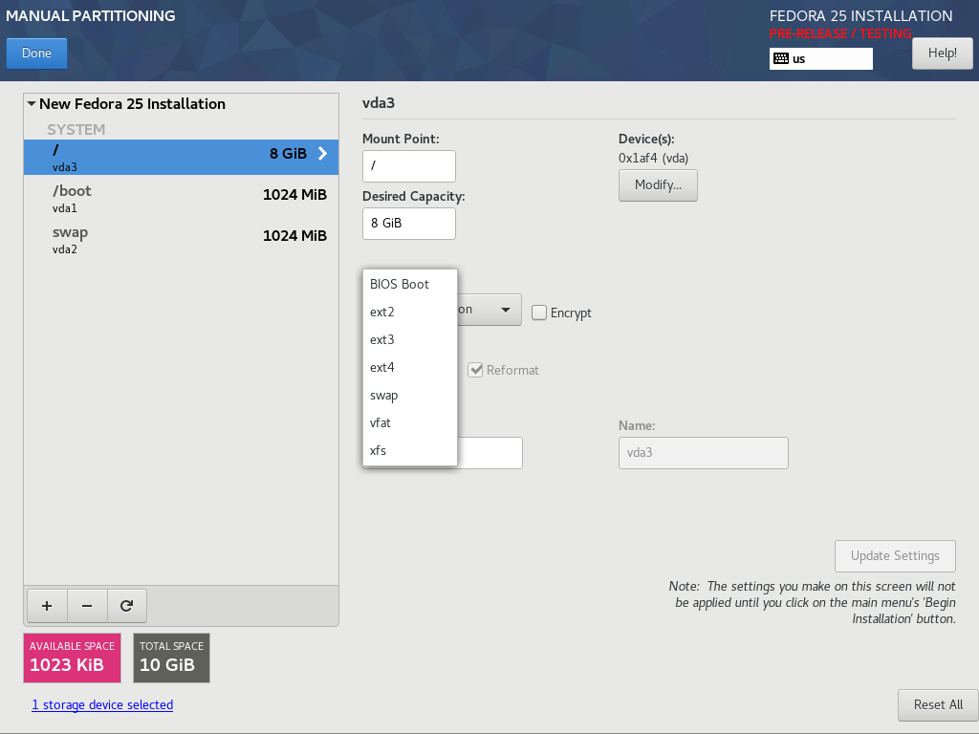The image size is (979, 734).
Task: Click the Mount Point input field
Action: 409,166
